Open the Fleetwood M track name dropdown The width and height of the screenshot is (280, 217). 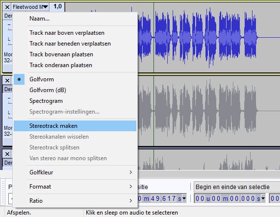pyautogui.click(x=30, y=7)
